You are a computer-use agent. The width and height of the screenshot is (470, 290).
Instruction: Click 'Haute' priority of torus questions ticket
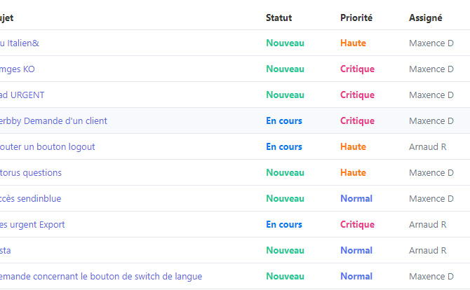click(x=353, y=173)
